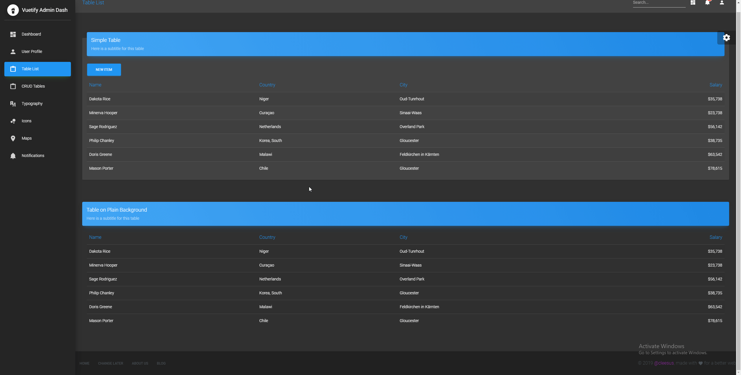Click the CRUD Tables sidebar icon

(x=13, y=86)
